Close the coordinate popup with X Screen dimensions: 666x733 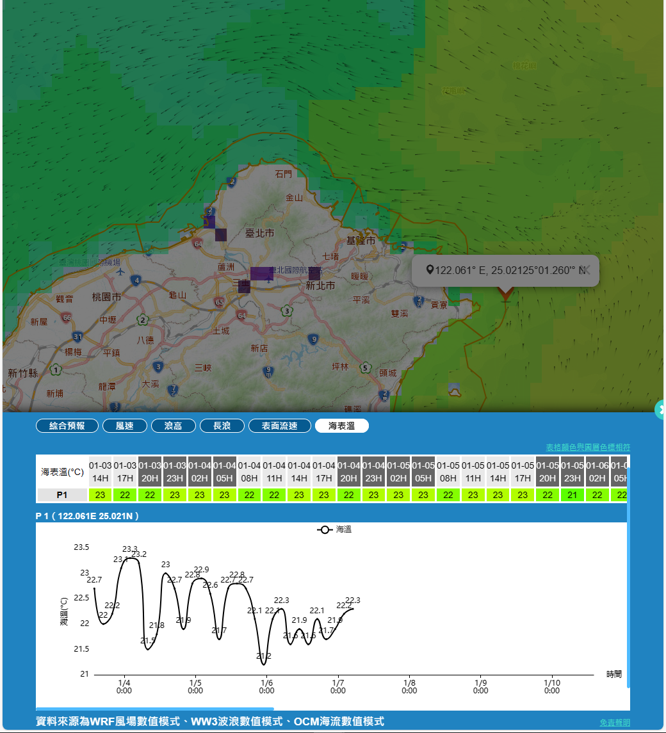585,270
